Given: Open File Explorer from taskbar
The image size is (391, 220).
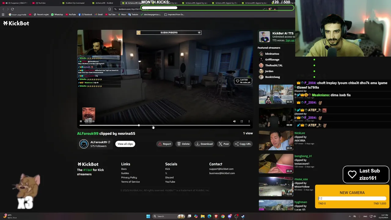Looking at the screenshot, I should click(x=203, y=216).
